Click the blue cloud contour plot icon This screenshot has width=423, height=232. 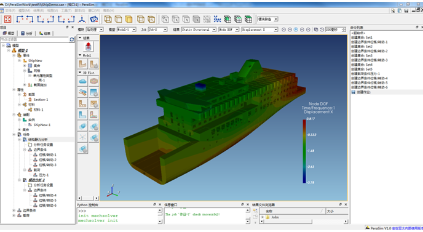[x=82, y=81]
